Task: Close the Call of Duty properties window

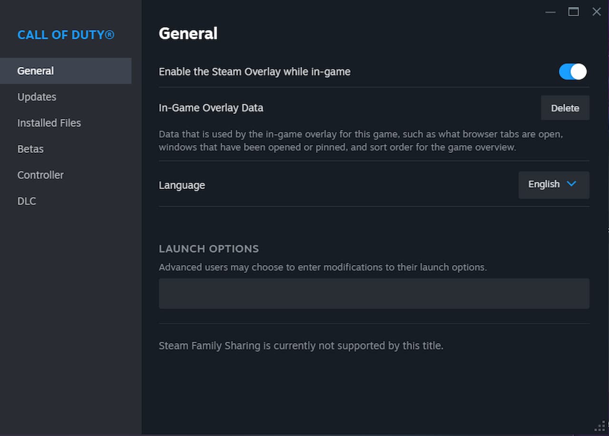Action: 596,12
